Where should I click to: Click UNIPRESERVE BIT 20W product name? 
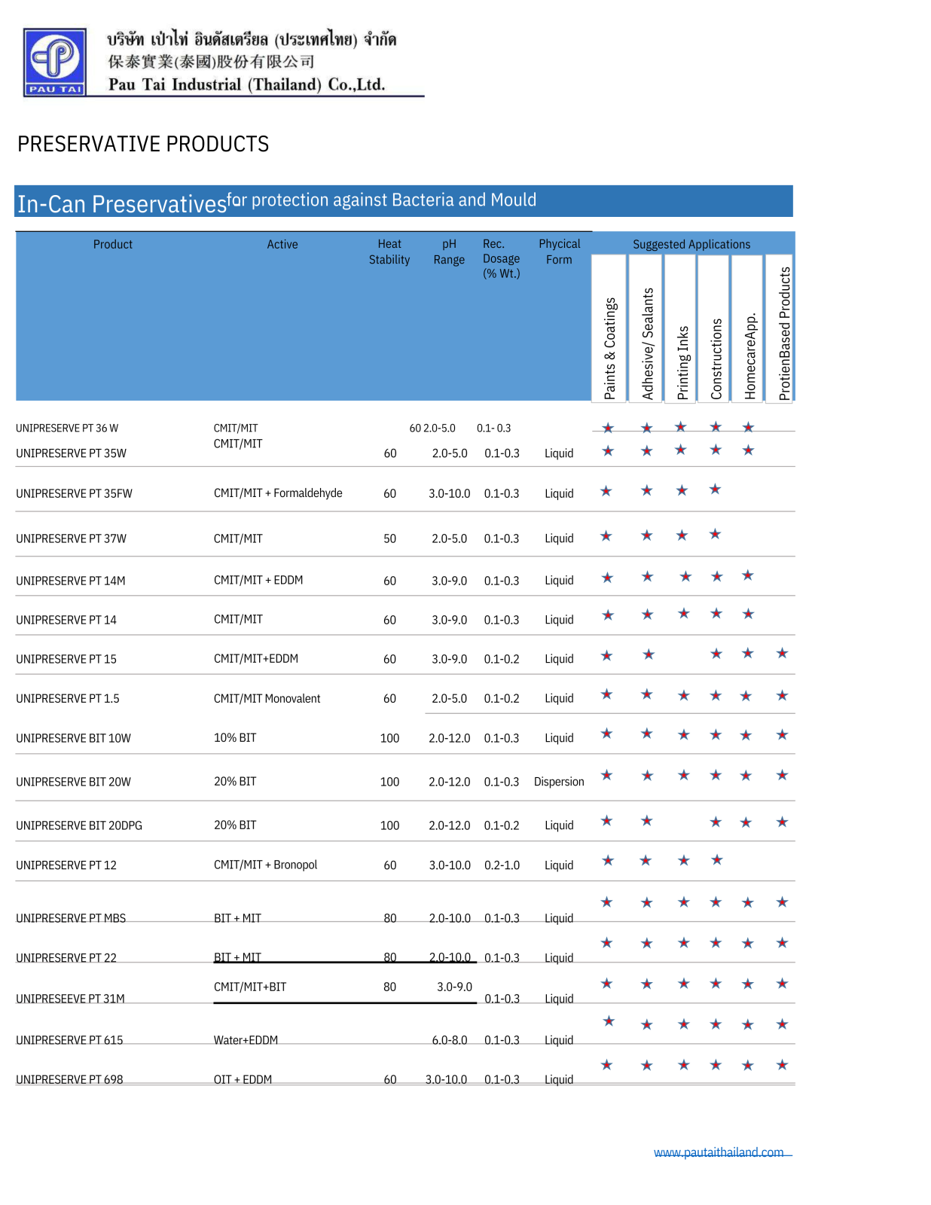(73, 782)
